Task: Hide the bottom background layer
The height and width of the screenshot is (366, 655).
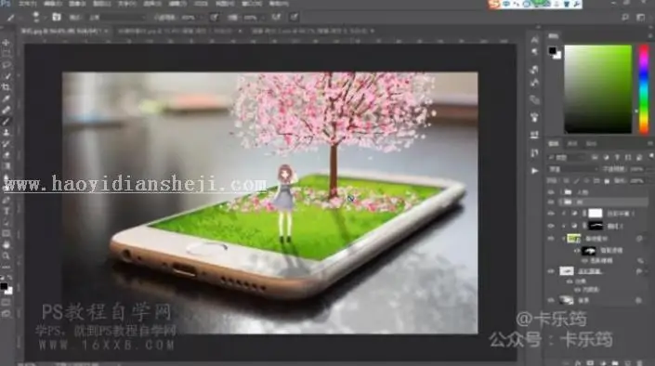Action: tap(551, 300)
